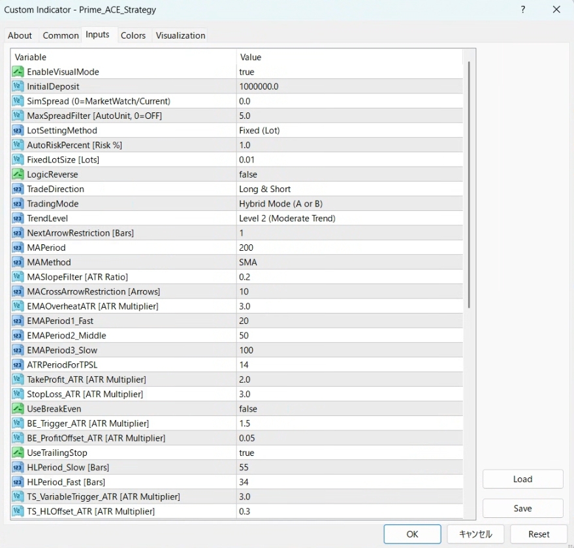Click the Variable column header

123,57
